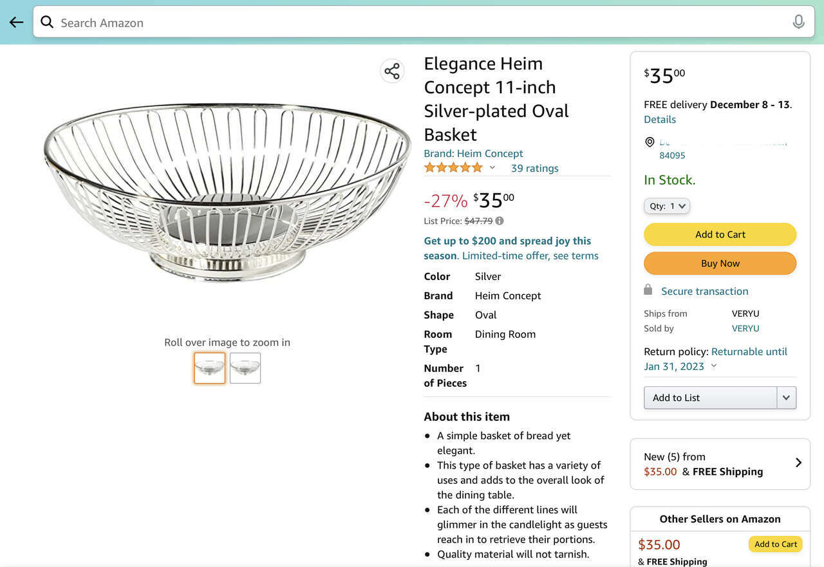Click the search magnifier icon
This screenshot has height=567, width=824.
coord(47,23)
